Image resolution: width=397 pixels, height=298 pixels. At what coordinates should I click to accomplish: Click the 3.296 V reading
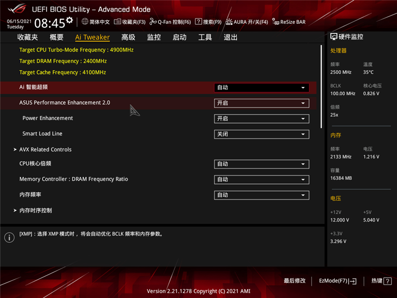(338, 241)
